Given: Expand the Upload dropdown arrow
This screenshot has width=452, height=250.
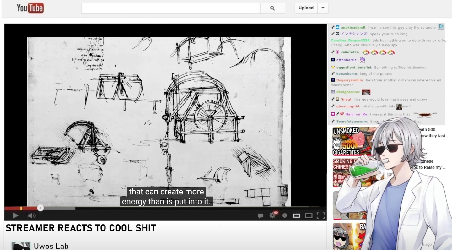Looking at the screenshot, I should click(x=323, y=8).
